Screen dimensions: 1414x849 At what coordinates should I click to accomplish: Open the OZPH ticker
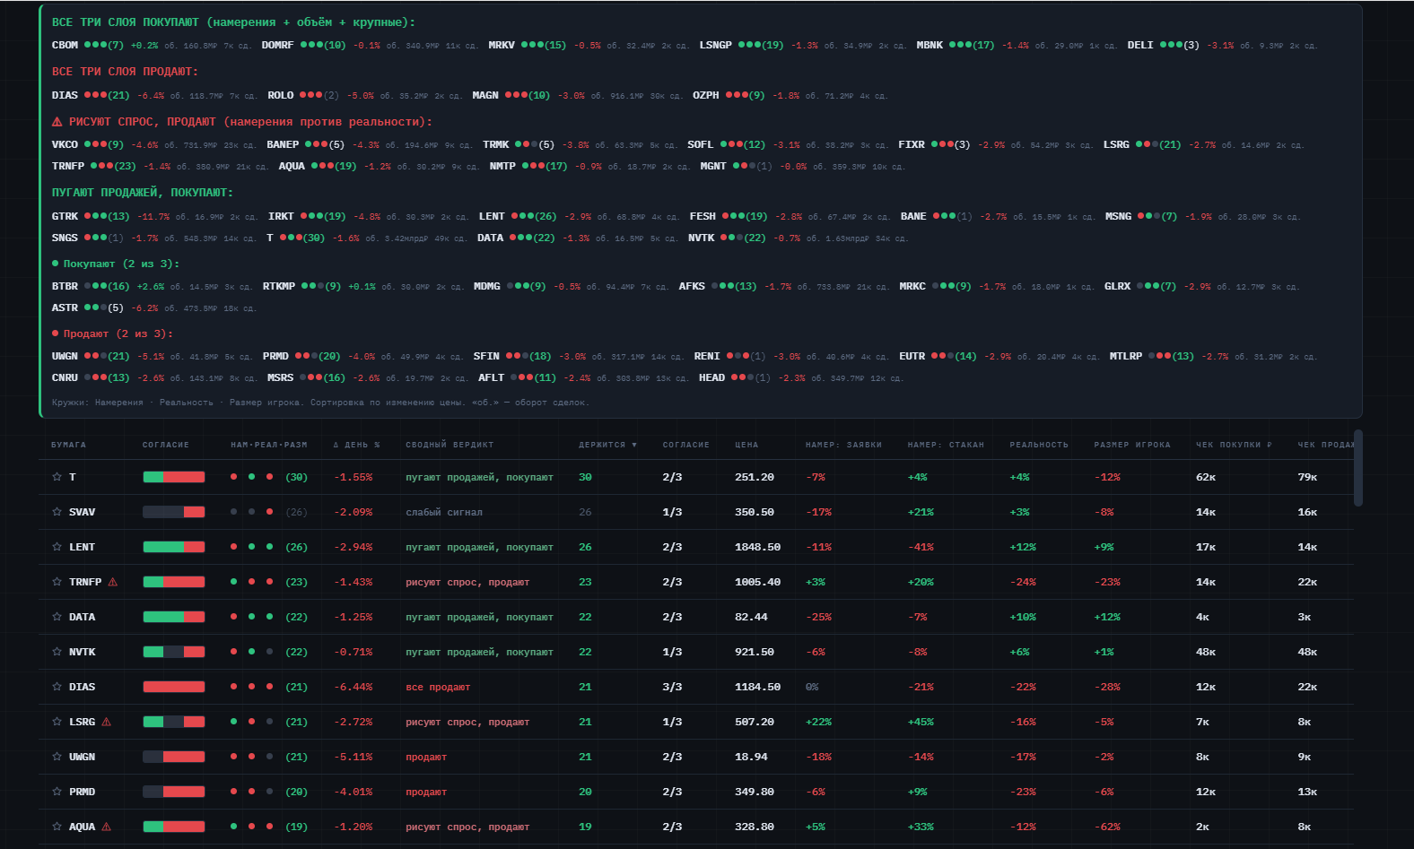(x=706, y=95)
